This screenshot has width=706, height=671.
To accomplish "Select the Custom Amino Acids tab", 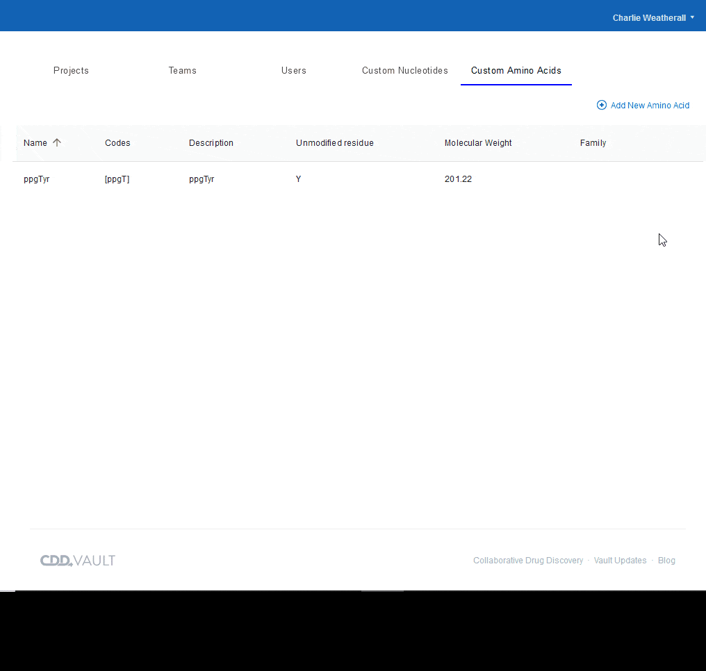I will 516,71.
